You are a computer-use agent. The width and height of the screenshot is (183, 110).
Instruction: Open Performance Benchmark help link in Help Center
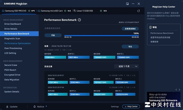(x=162, y=33)
